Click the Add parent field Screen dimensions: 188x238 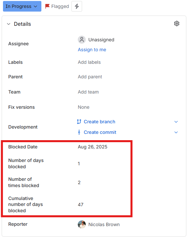[x=90, y=77]
